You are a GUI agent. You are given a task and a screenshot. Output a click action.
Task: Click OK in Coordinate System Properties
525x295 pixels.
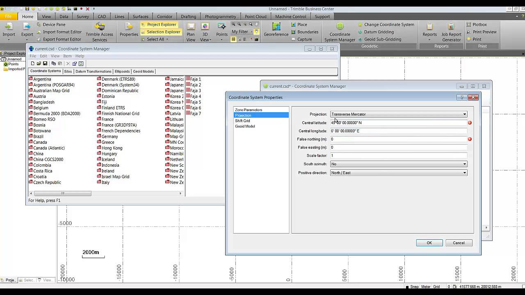coord(429,243)
